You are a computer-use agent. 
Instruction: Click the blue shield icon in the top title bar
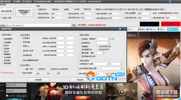pos(170,1)
